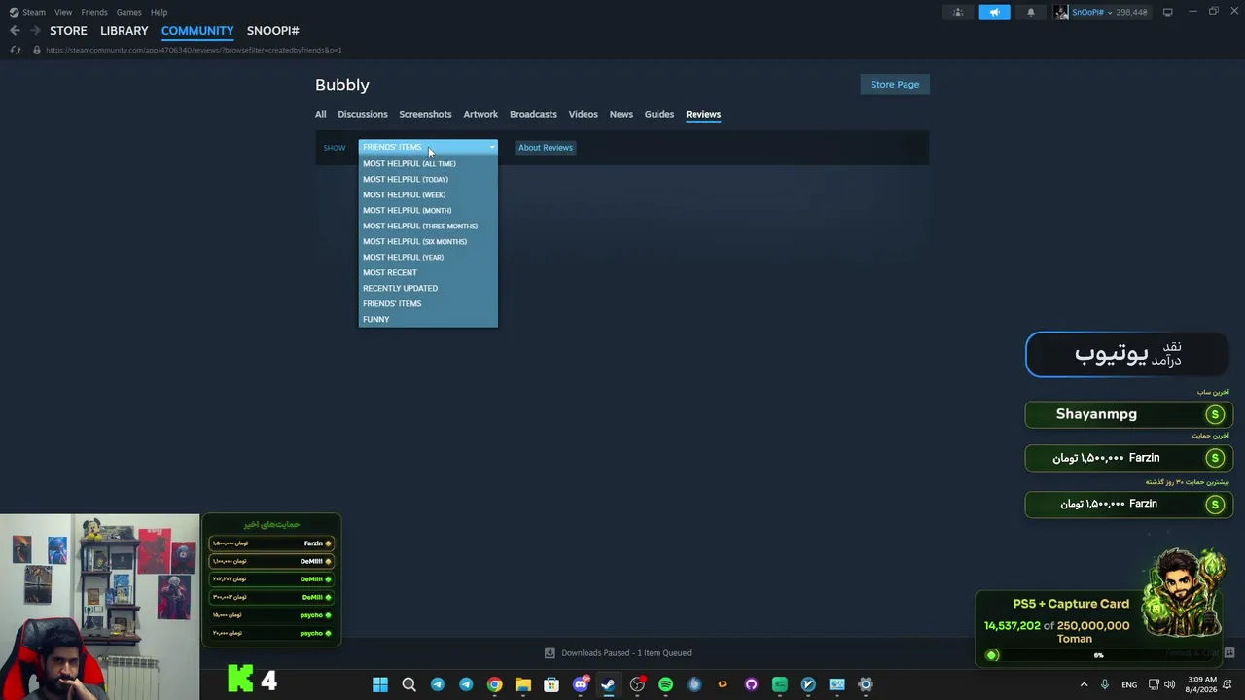Switch to the Artwork tab
1245x700 pixels.
pyautogui.click(x=480, y=114)
